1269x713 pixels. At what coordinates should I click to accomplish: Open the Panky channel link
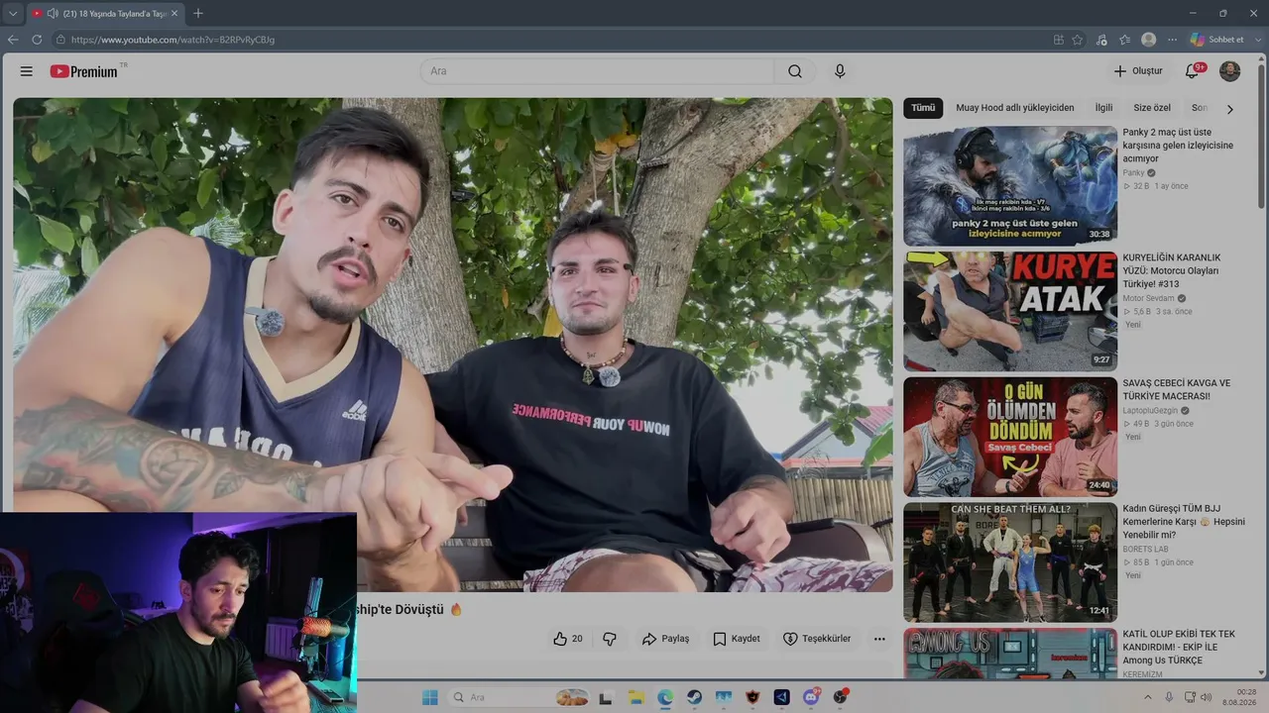point(1133,172)
